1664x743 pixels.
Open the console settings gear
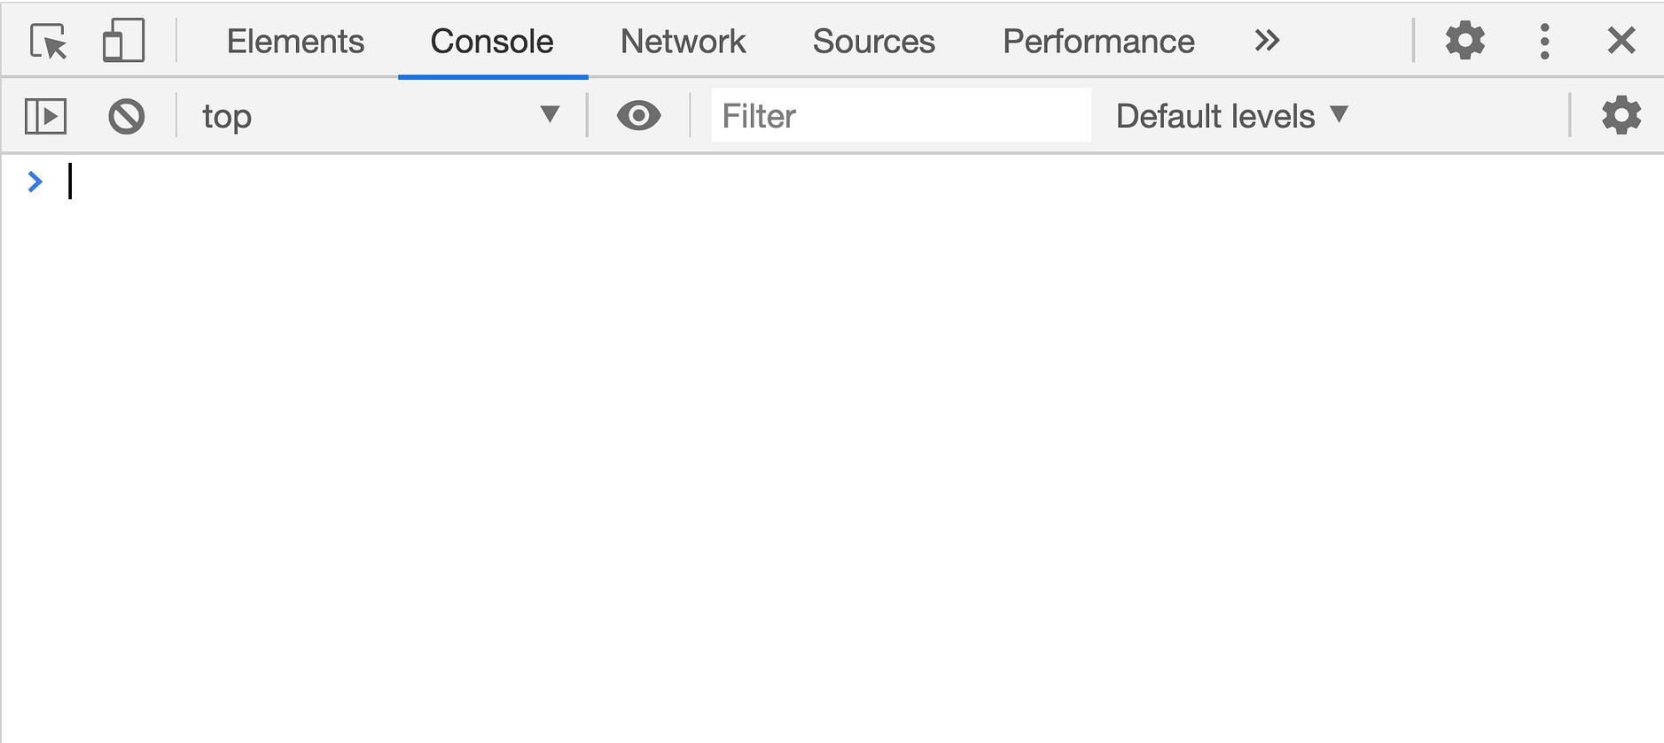[x=1621, y=115]
